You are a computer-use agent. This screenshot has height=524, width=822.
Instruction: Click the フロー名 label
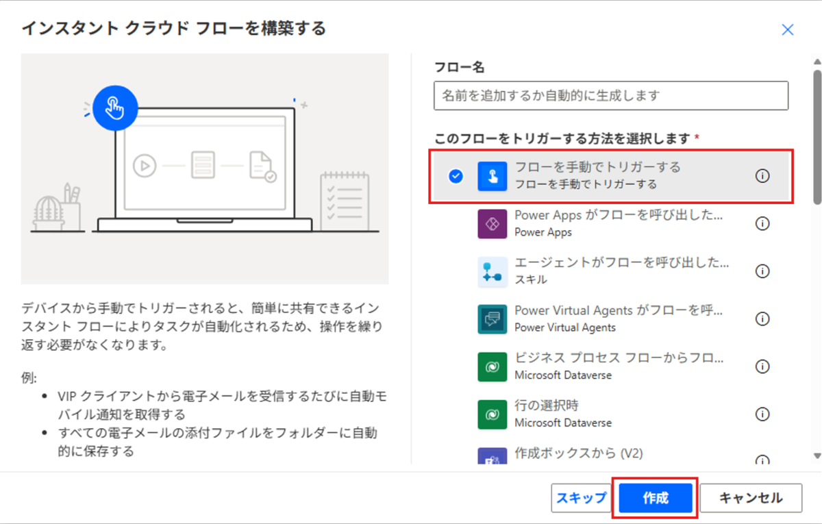pyautogui.click(x=460, y=67)
